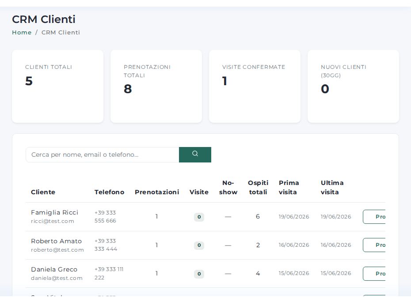Click total guests 4 for Daniela Greco
Image resolution: width=411 pixels, height=298 pixels.
click(258, 273)
